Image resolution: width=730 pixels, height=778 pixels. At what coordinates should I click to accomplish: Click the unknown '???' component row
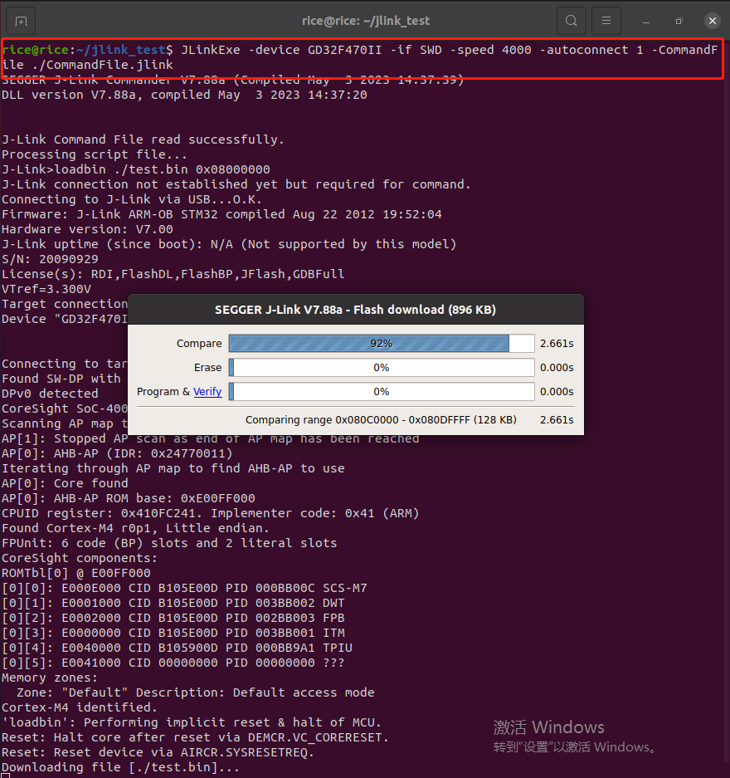coord(173,663)
